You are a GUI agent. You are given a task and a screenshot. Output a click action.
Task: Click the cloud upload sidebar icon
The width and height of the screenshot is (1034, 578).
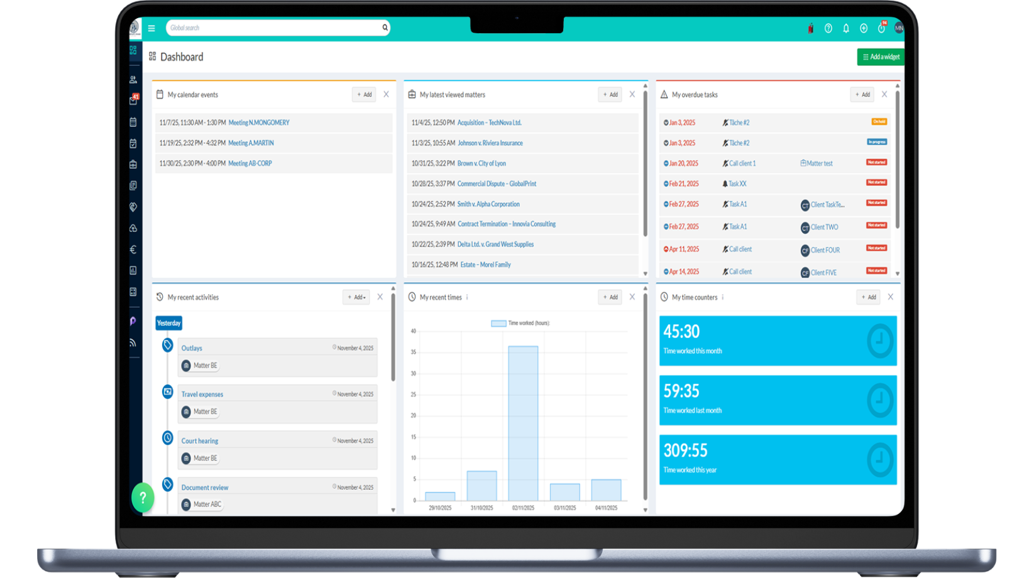(133, 228)
